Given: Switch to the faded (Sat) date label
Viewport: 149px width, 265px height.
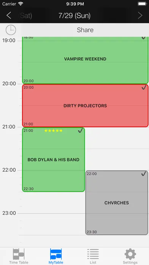Looking at the screenshot, I should pos(25,16).
